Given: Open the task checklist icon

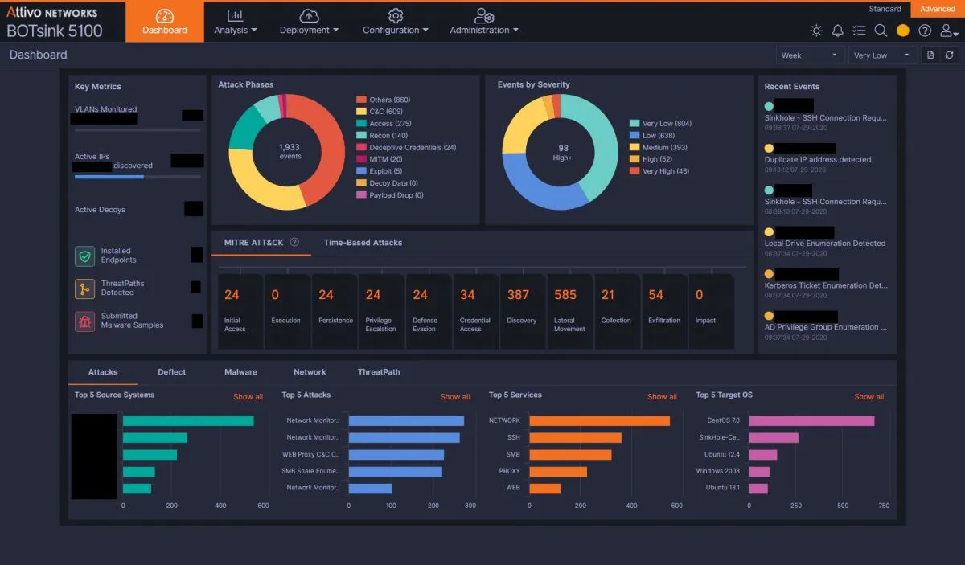Looking at the screenshot, I should coord(859,31).
